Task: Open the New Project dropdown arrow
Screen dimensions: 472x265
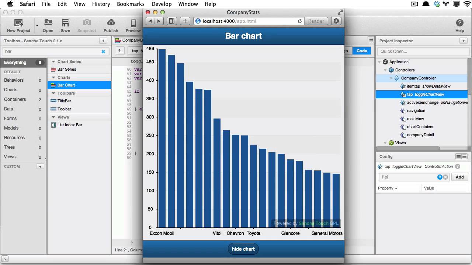Action: (x=37, y=26)
